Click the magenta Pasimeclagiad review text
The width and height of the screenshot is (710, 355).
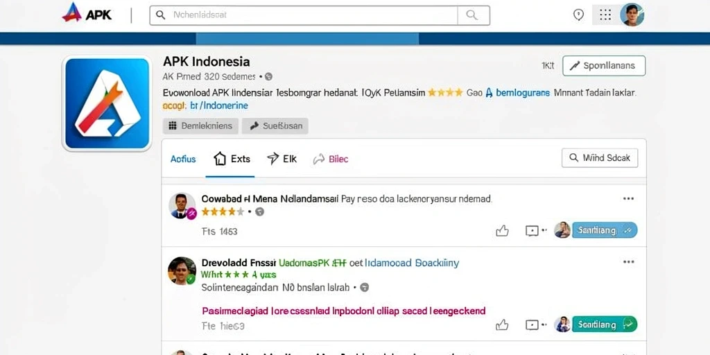click(343, 311)
